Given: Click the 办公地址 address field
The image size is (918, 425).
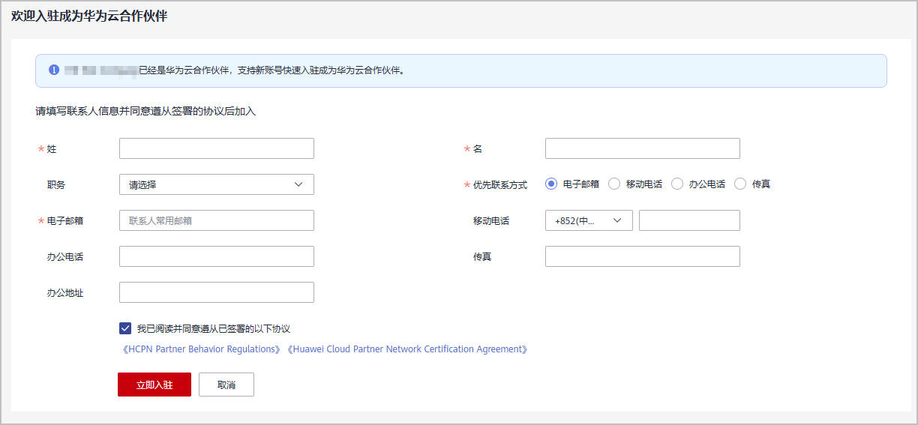Looking at the screenshot, I should [216, 292].
